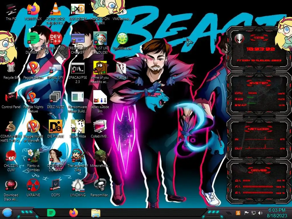Open the Control Panel icon
Screen dimensions: 292x219
coord(11,100)
